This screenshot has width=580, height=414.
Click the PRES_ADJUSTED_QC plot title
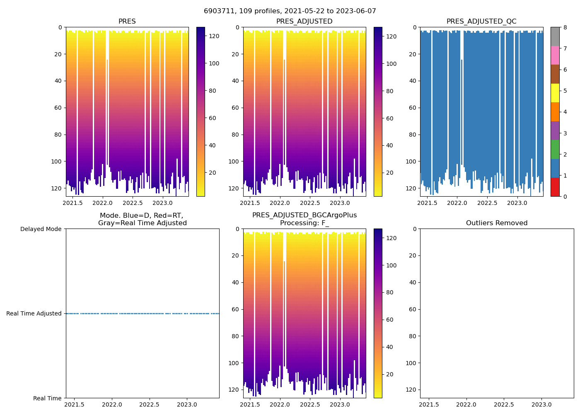point(481,22)
